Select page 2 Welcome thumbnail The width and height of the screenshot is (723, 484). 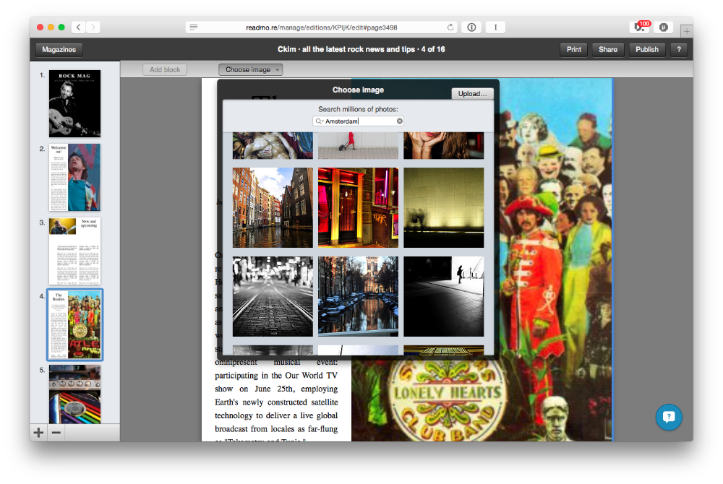tap(74, 177)
